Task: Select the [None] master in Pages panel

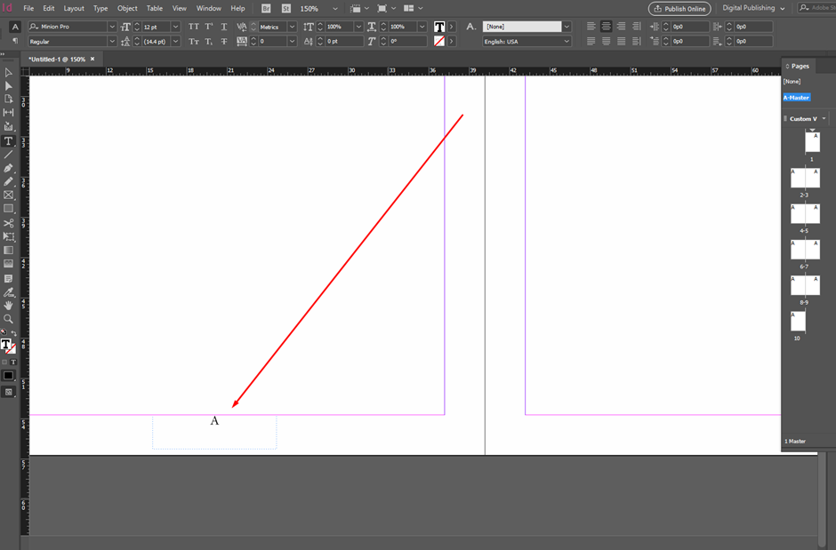Action: click(x=792, y=82)
